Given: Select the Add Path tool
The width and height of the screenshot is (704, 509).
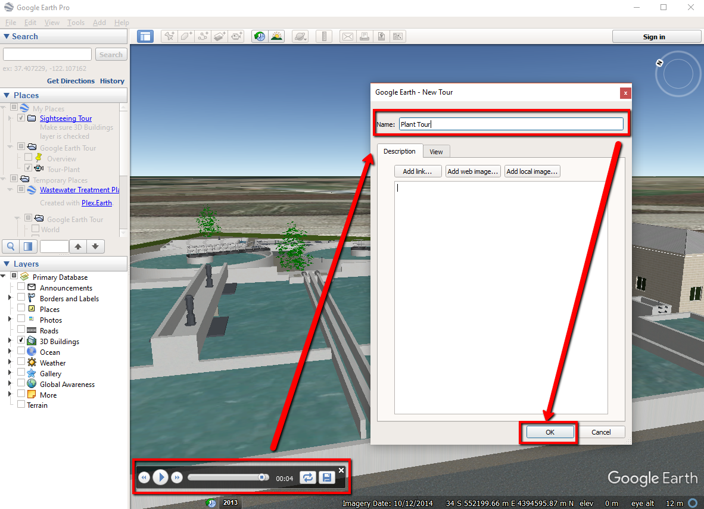Looking at the screenshot, I should (203, 36).
